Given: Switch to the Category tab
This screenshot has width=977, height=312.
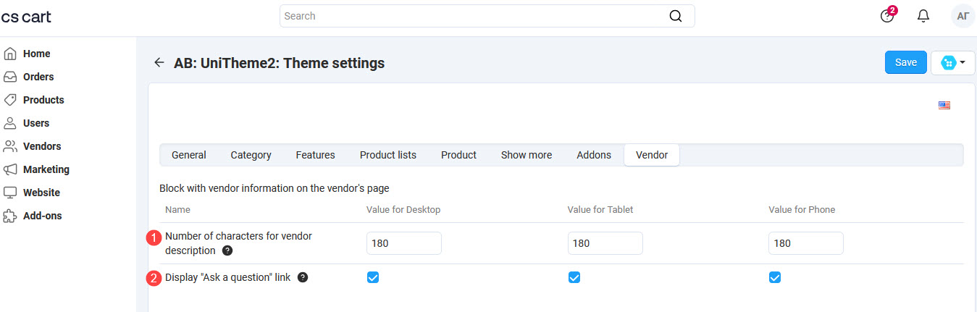Looking at the screenshot, I should 251,155.
